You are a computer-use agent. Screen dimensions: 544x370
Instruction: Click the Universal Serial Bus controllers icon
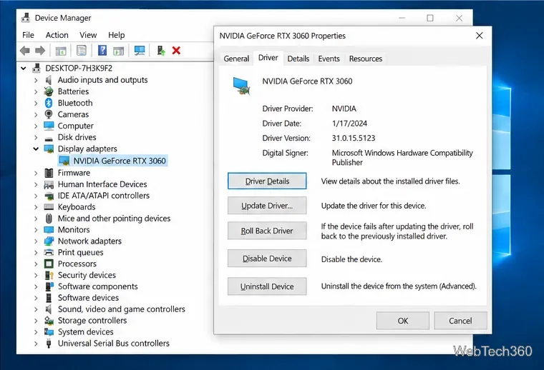(49, 344)
